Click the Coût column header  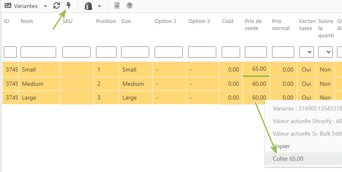(228, 21)
